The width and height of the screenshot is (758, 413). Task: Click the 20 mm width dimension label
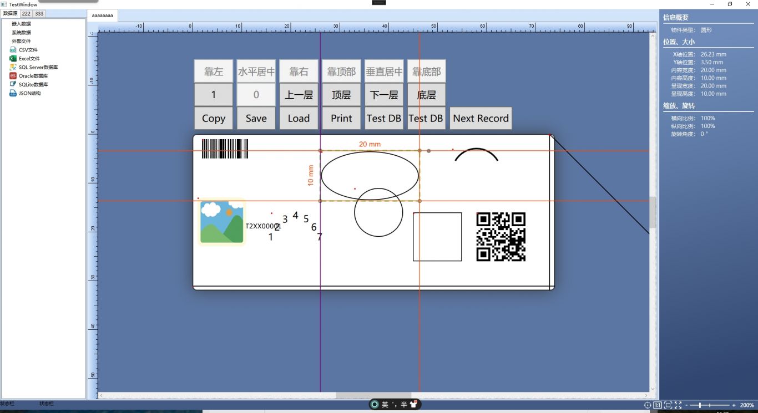[370, 144]
